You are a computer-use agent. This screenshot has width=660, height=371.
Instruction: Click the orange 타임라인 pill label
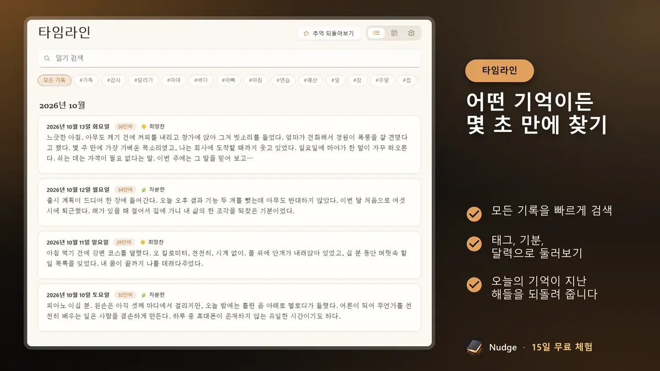pyautogui.click(x=499, y=70)
